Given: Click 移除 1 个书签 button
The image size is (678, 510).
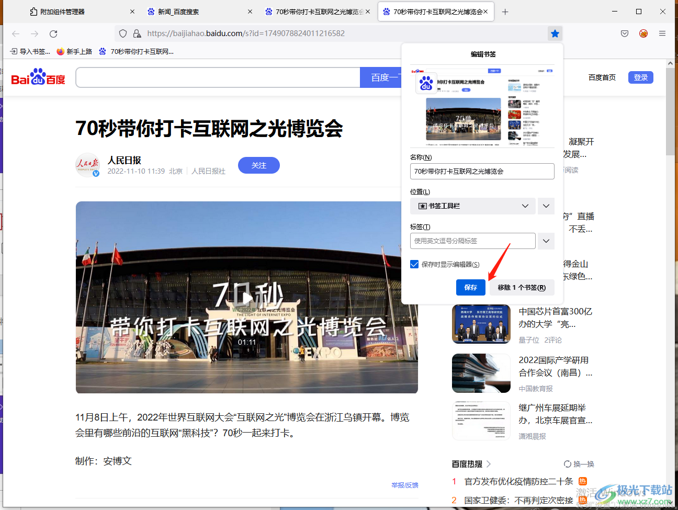Looking at the screenshot, I should point(522,287).
